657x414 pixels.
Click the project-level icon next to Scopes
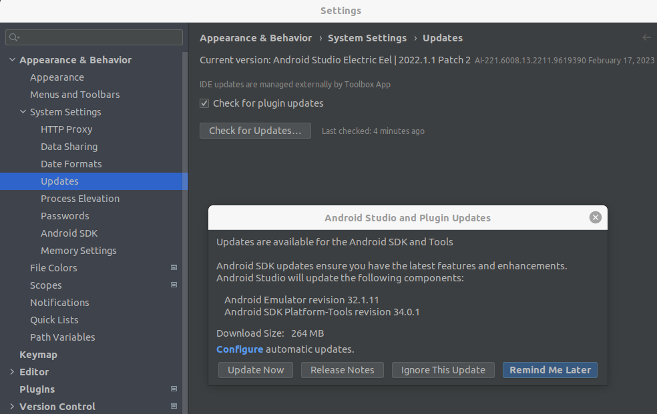[x=174, y=285]
